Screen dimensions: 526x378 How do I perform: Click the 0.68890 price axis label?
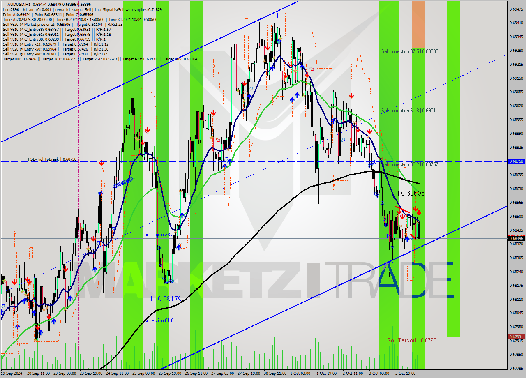(x=516, y=134)
